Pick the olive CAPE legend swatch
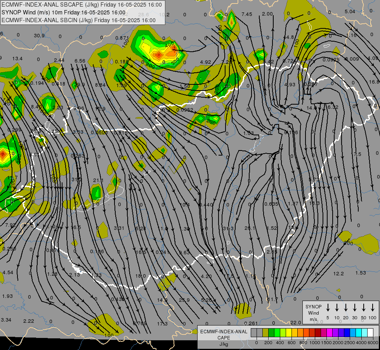Viewport: 380px width, 350px height. click(x=265, y=332)
